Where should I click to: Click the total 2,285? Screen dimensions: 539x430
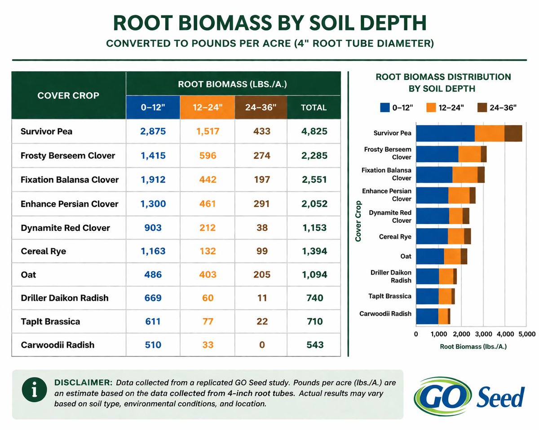coord(314,156)
